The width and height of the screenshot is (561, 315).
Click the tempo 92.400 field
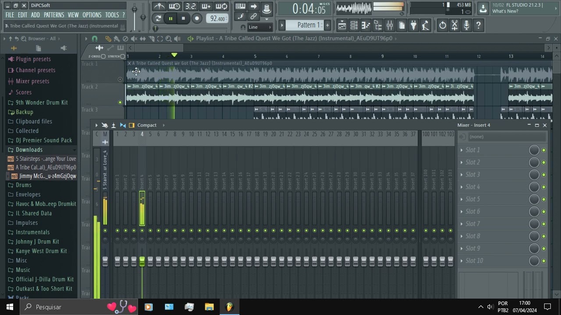coord(217,18)
